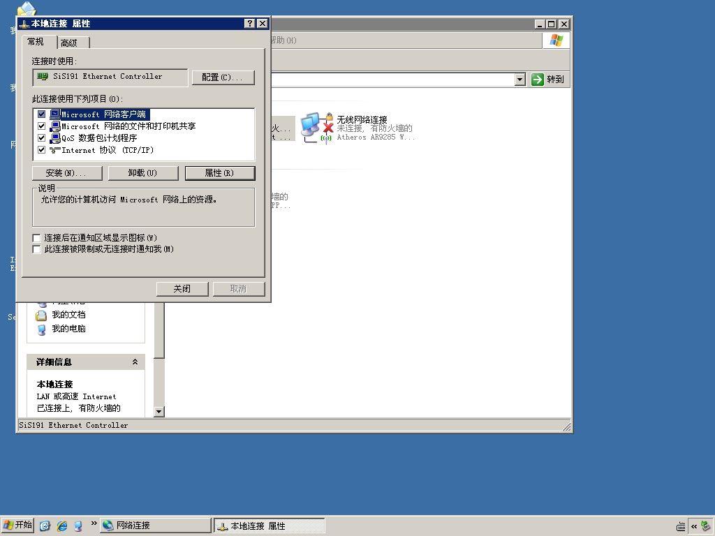Click the 我的电脑 computer icon
The height and width of the screenshot is (536, 715).
click(x=41, y=329)
